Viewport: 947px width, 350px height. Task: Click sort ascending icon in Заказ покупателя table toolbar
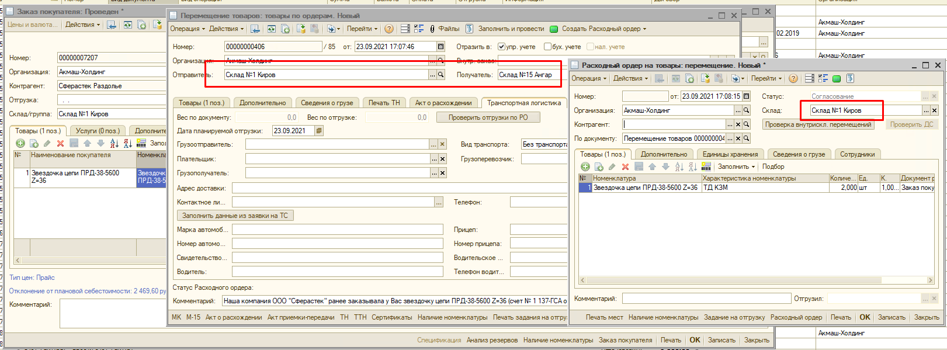point(114,143)
